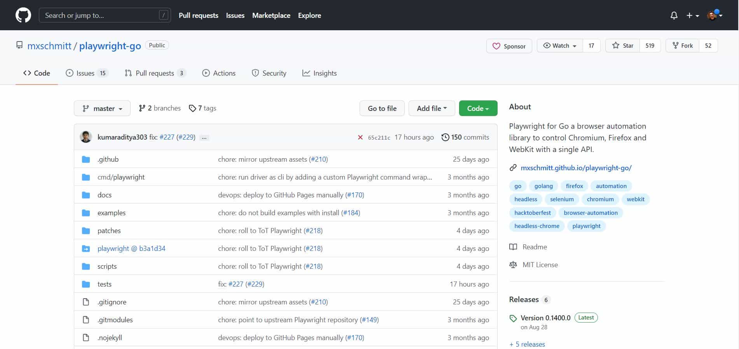
Task: Open the Add file dropdown
Action: tap(432, 109)
